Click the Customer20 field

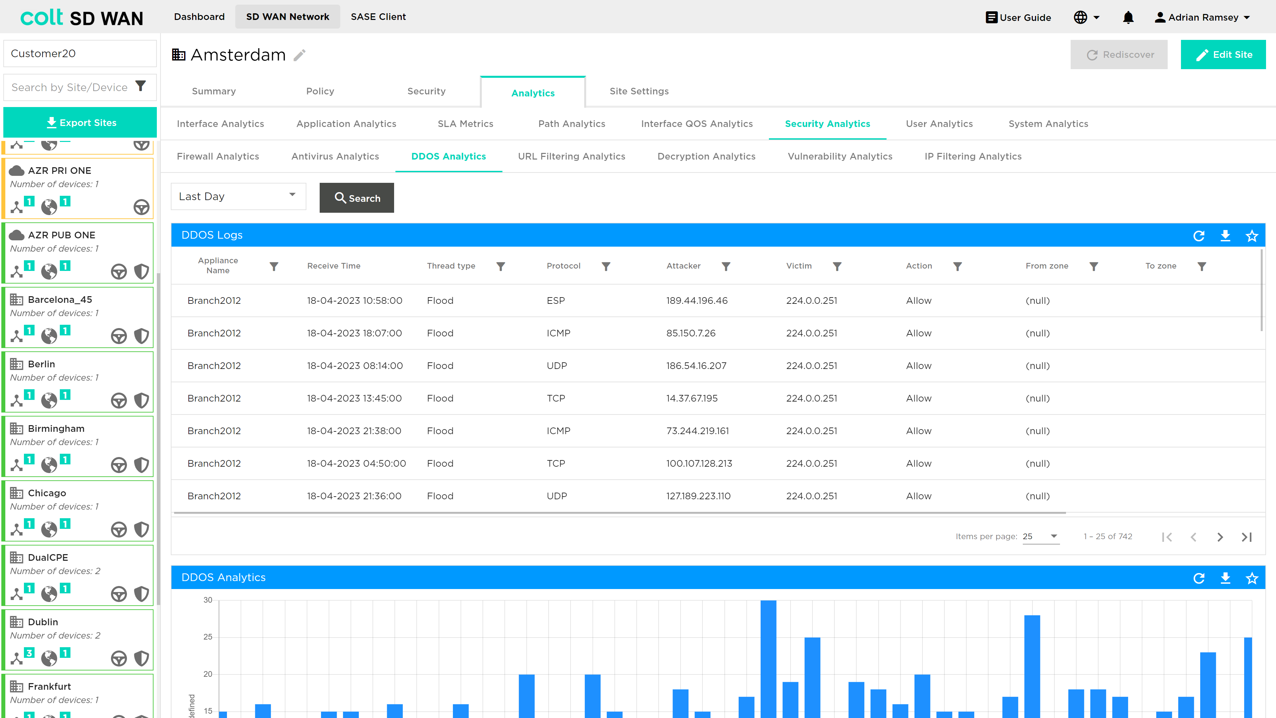80,54
